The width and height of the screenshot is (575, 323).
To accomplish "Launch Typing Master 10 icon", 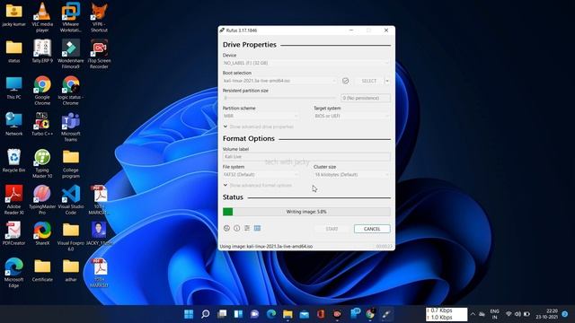I will 42,163.
